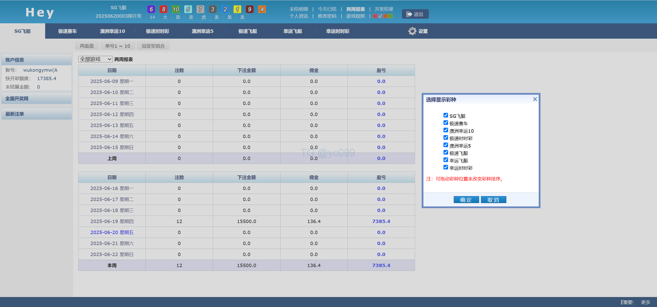Viewport: 657px width, 307px height.
Task: Open the 冠亚军组合 sub-tab
Action: click(153, 46)
